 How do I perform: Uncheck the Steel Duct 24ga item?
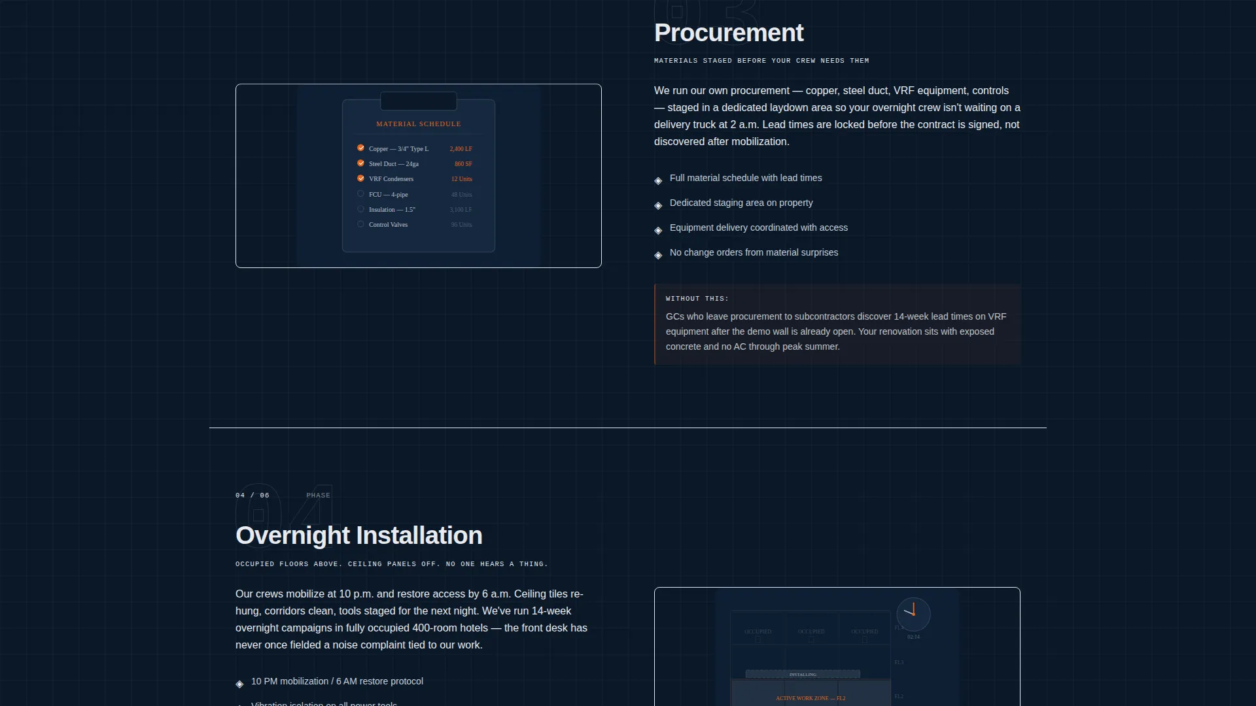360,163
